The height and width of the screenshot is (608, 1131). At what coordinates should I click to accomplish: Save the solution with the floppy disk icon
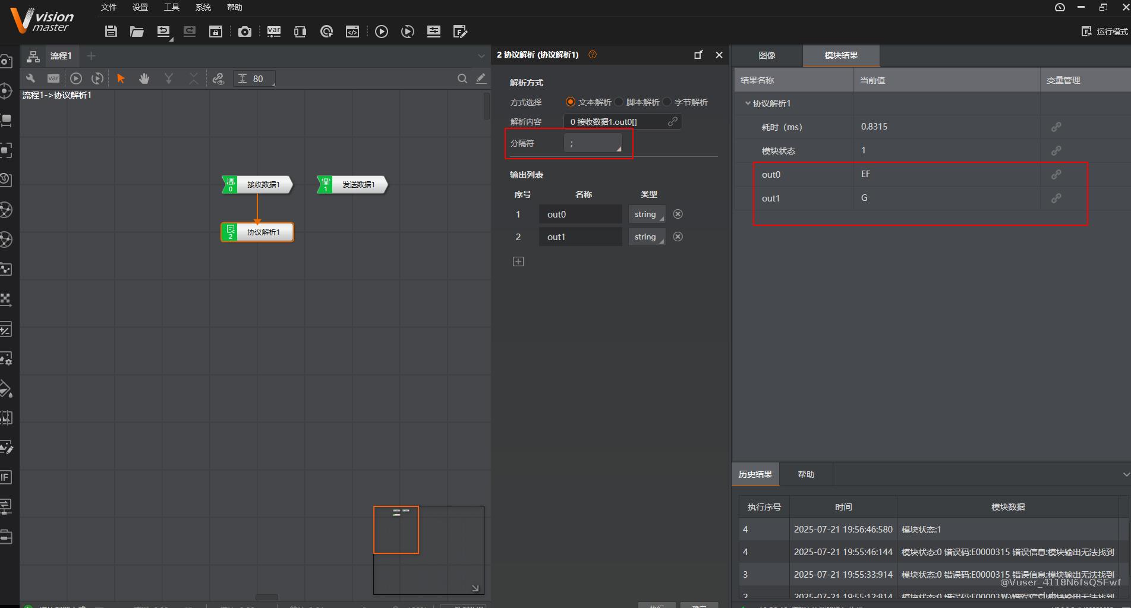pyautogui.click(x=111, y=31)
